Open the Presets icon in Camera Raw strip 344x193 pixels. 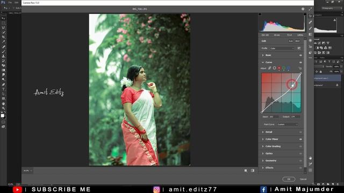pyautogui.click(x=310, y=53)
